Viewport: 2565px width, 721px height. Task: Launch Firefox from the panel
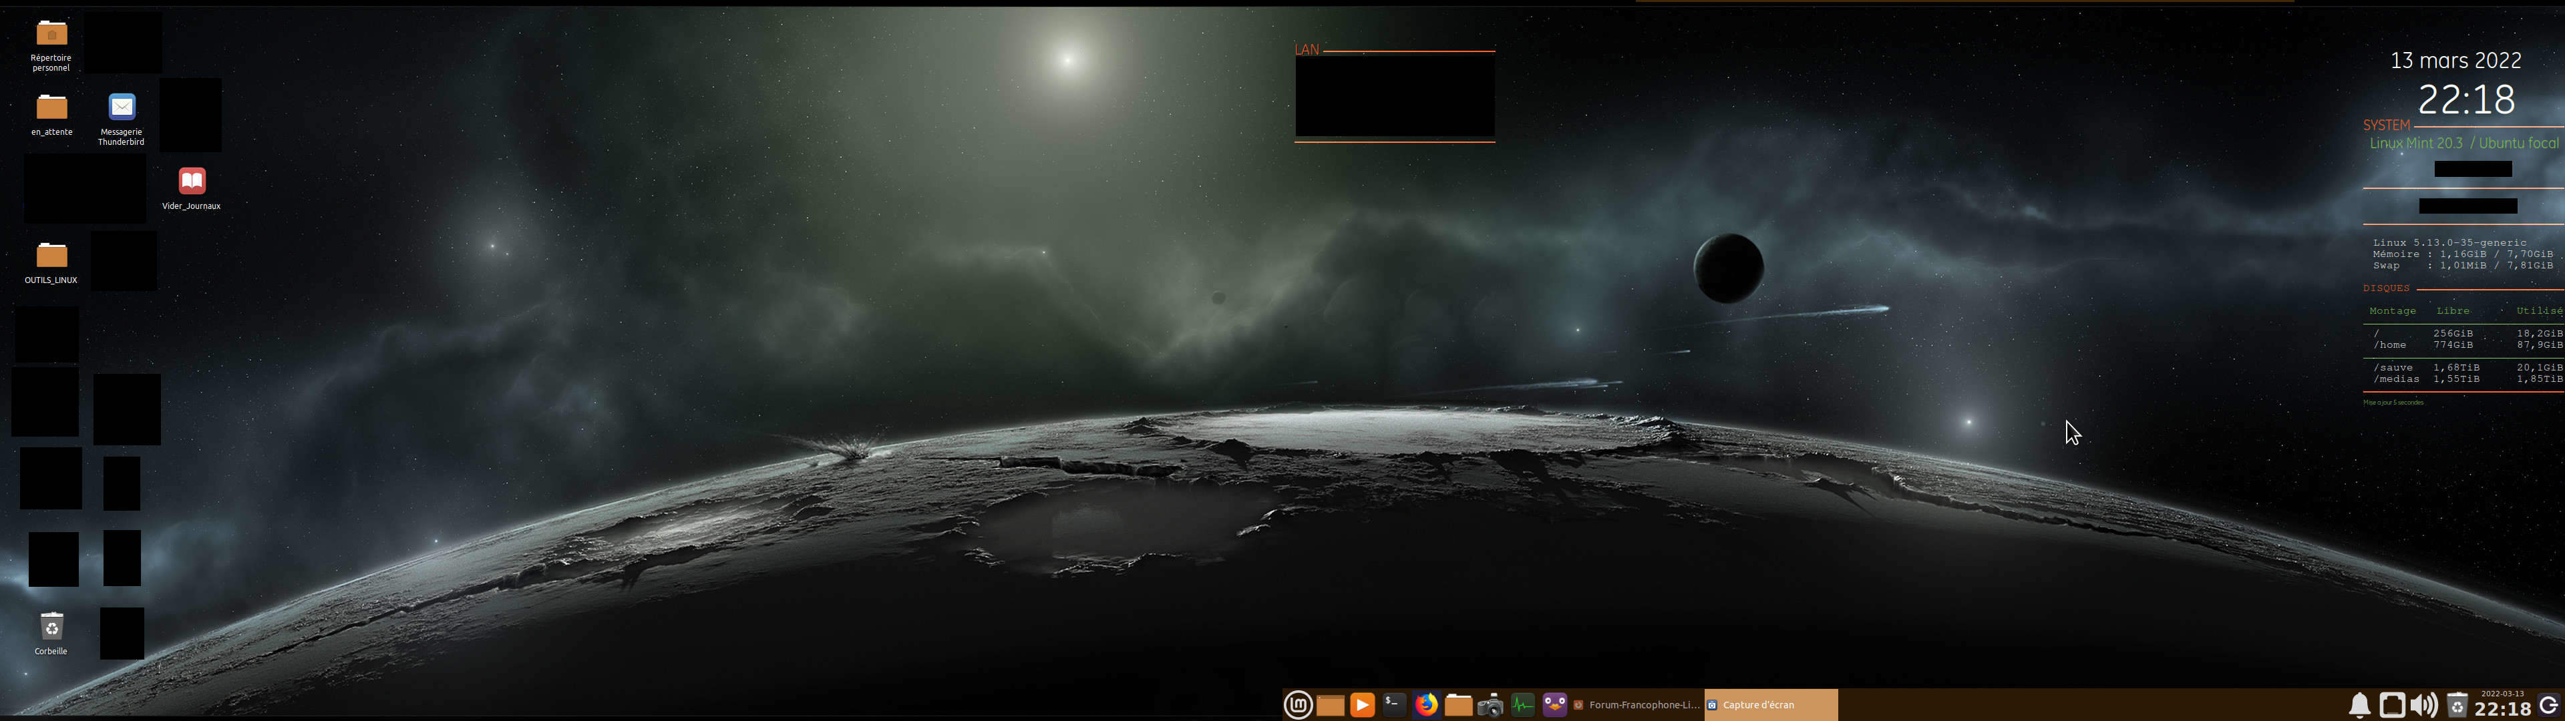tap(1426, 705)
